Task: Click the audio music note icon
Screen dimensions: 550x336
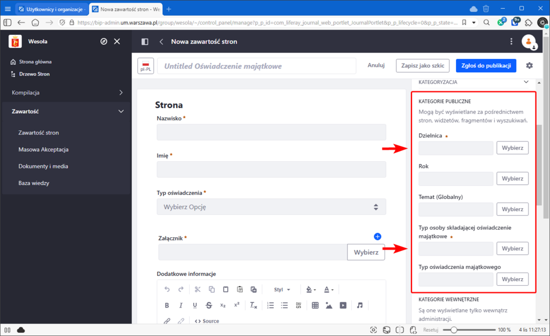Action: (x=360, y=305)
